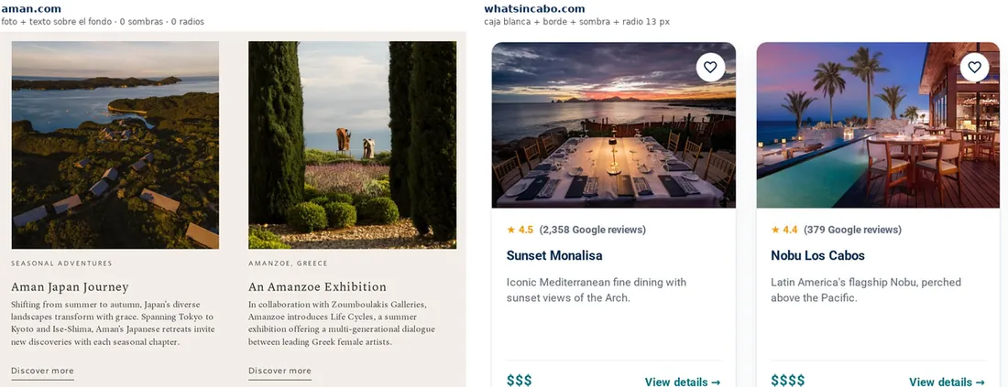Click the aman.com site label
This screenshot has height=387, width=1008.
click(31, 9)
